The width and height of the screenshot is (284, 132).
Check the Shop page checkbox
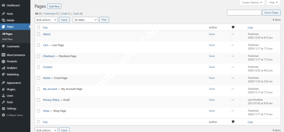pyautogui.click(x=38, y=111)
